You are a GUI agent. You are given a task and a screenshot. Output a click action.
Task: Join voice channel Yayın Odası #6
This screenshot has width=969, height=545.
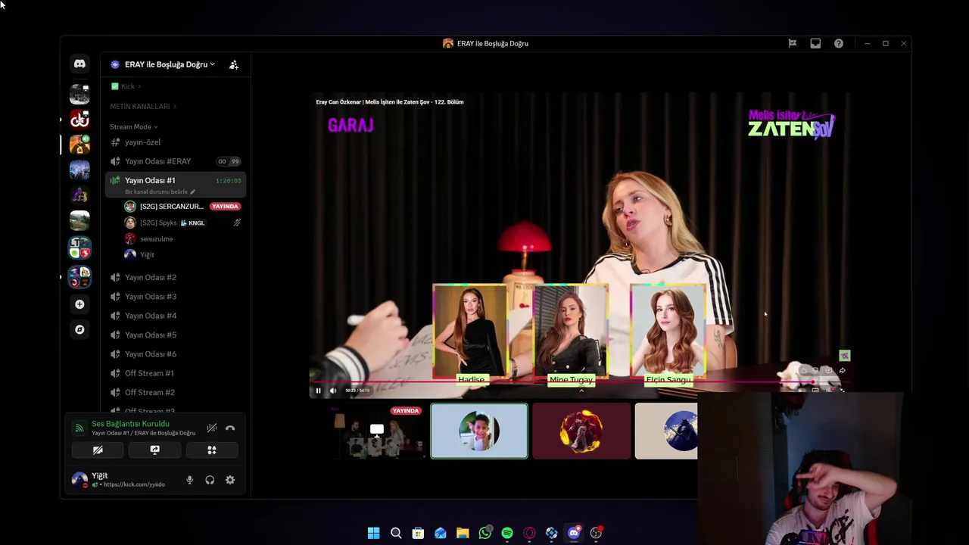click(176, 354)
